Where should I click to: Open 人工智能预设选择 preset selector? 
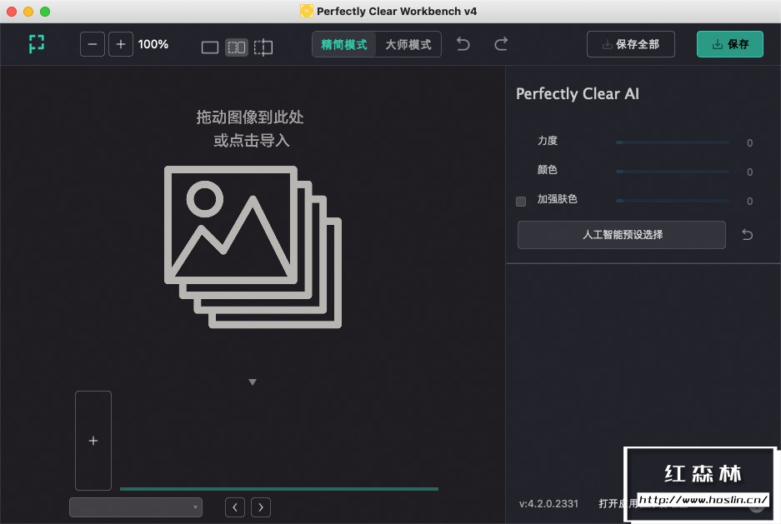[x=622, y=235]
